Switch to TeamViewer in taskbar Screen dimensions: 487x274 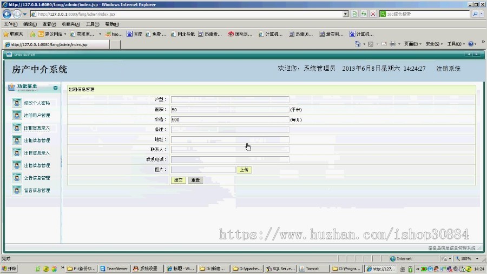point(114,269)
